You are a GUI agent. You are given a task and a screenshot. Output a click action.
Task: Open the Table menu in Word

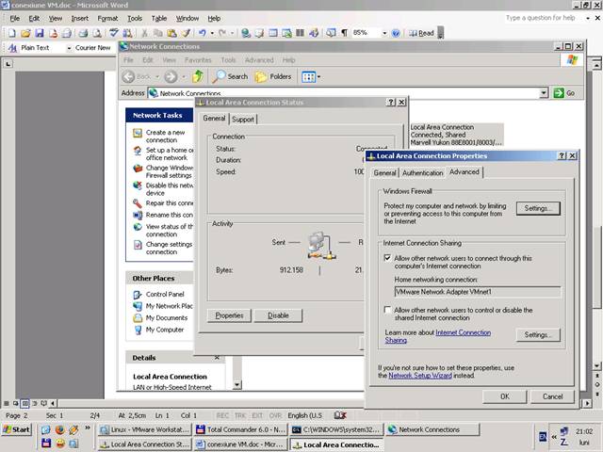(159, 19)
